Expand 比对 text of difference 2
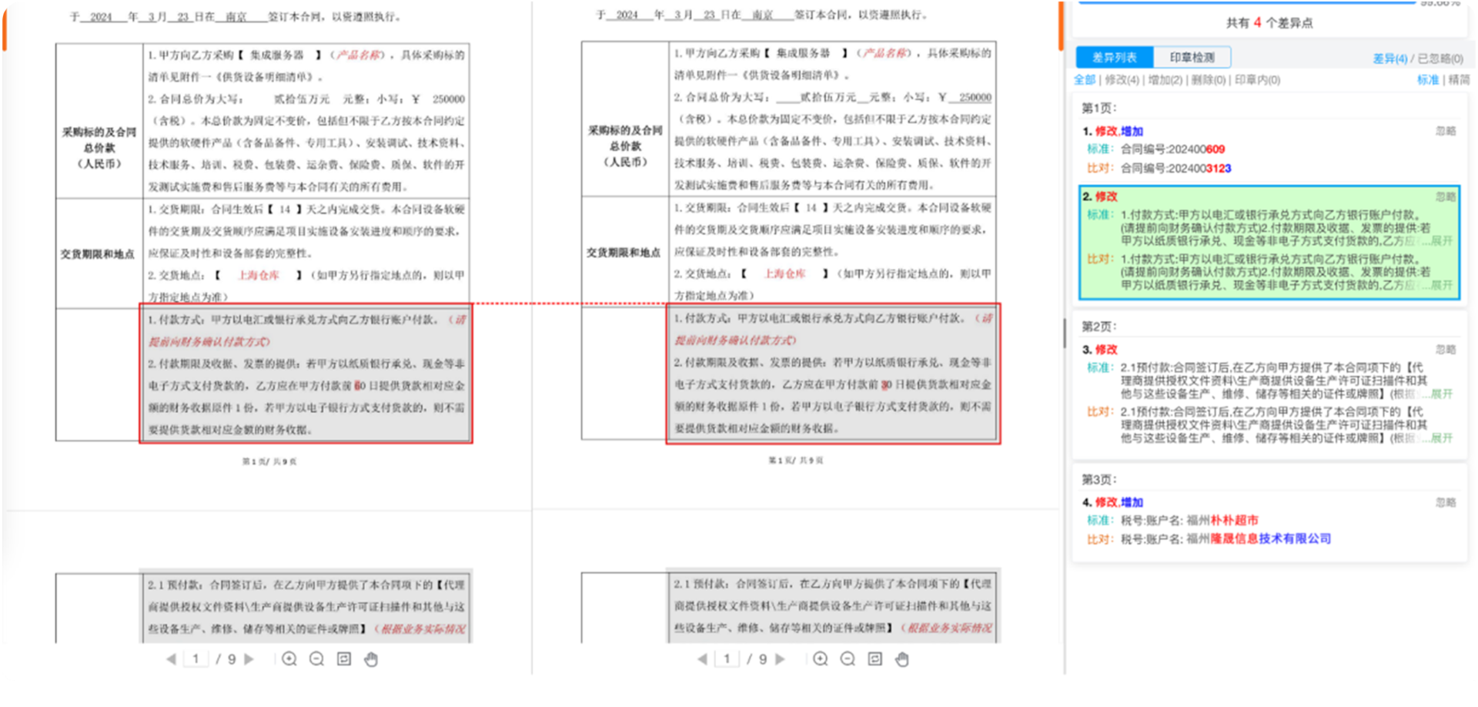This screenshot has width=1478, height=707. tap(1441, 285)
